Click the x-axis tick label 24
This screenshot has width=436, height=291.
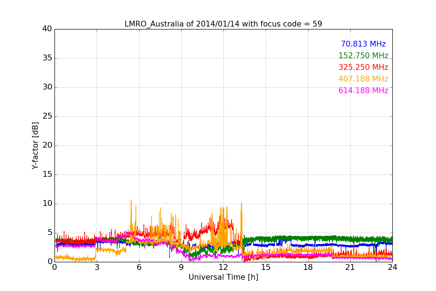(x=392, y=267)
